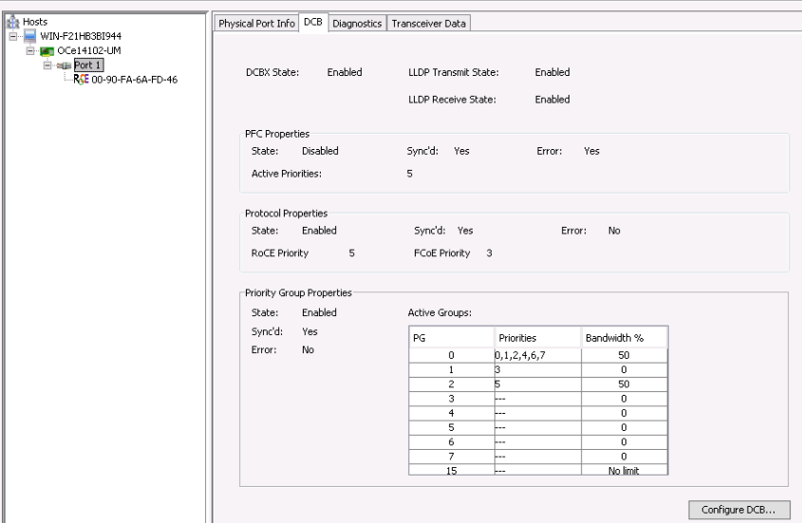The width and height of the screenshot is (802, 523).
Task: Select the DCB tab
Action: pyautogui.click(x=313, y=22)
